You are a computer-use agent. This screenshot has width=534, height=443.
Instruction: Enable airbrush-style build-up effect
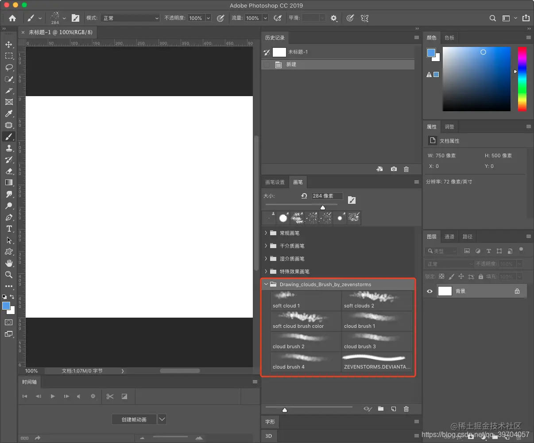pyautogui.click(x=278, y=18)
